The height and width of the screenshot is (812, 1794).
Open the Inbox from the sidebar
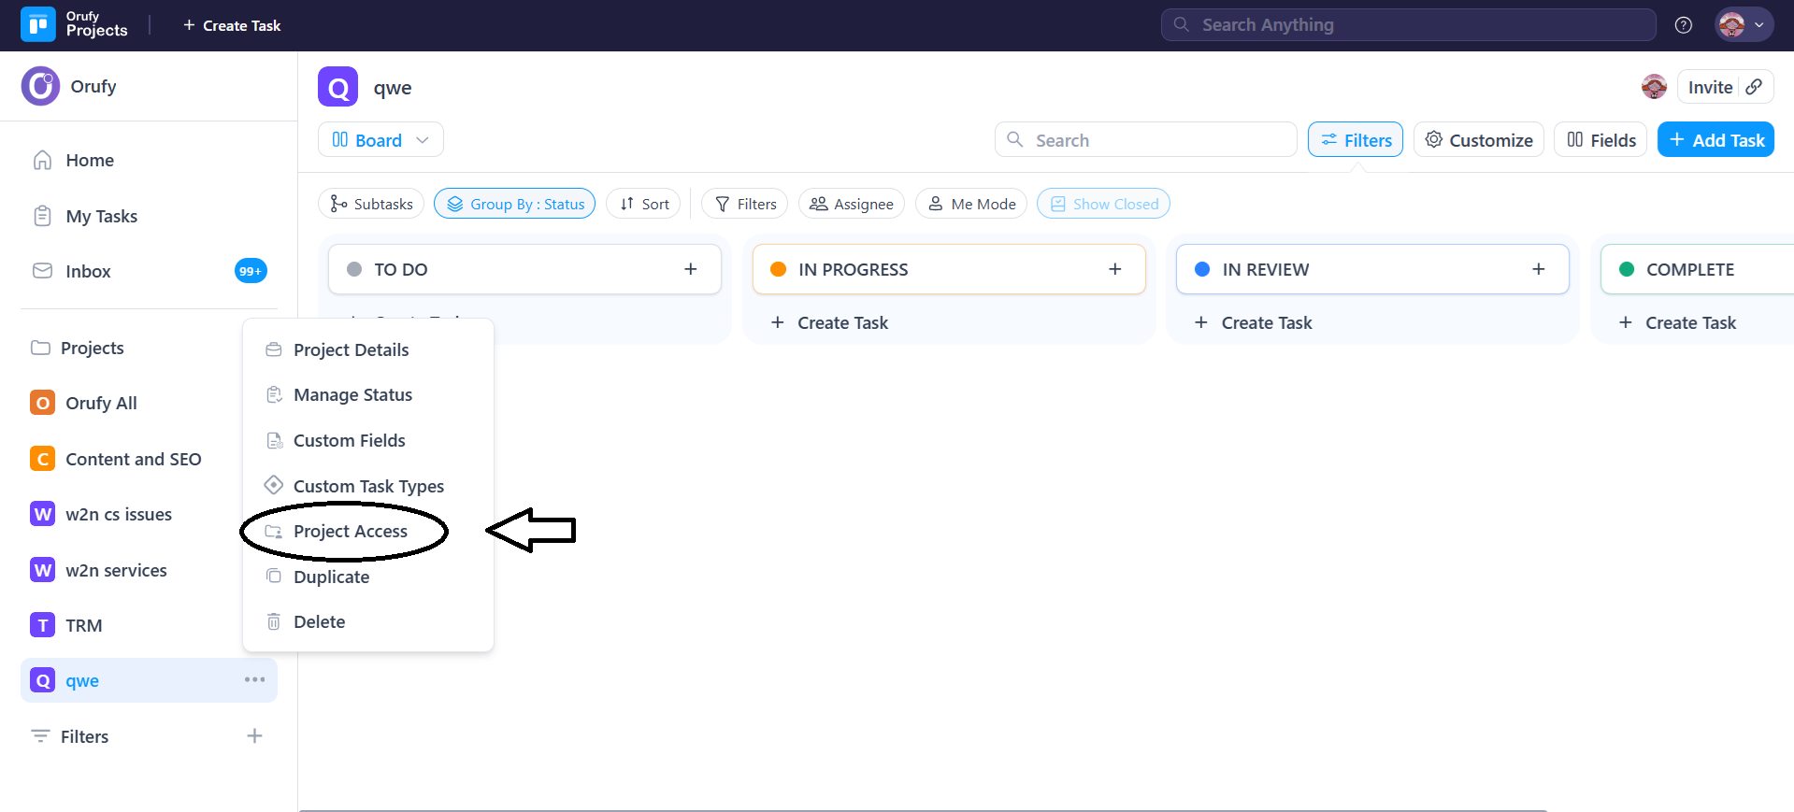click(x=88, y=271)
